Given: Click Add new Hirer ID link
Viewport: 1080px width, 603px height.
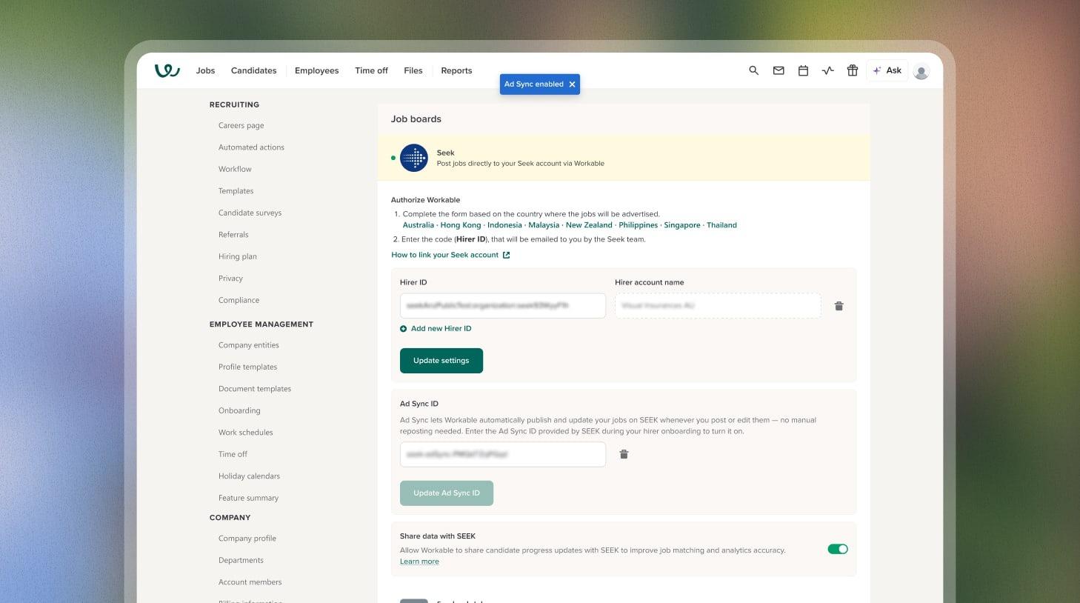Looking at the screenshot, I should tap(441, 329).
